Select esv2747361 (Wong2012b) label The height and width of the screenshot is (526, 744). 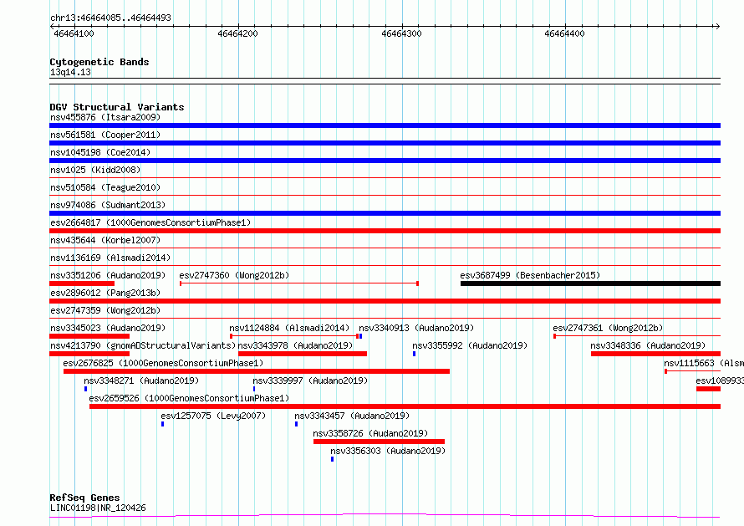tap(608, 328)
